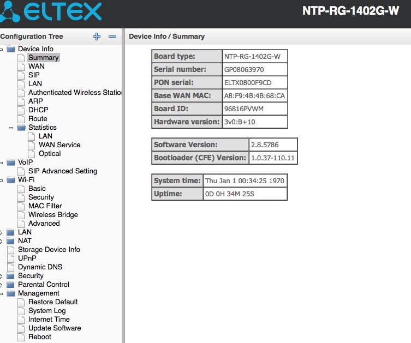Click the System time value

pyautogui.click(x=245, y=181)
